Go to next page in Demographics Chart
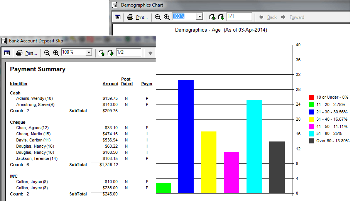 [221, 17]
